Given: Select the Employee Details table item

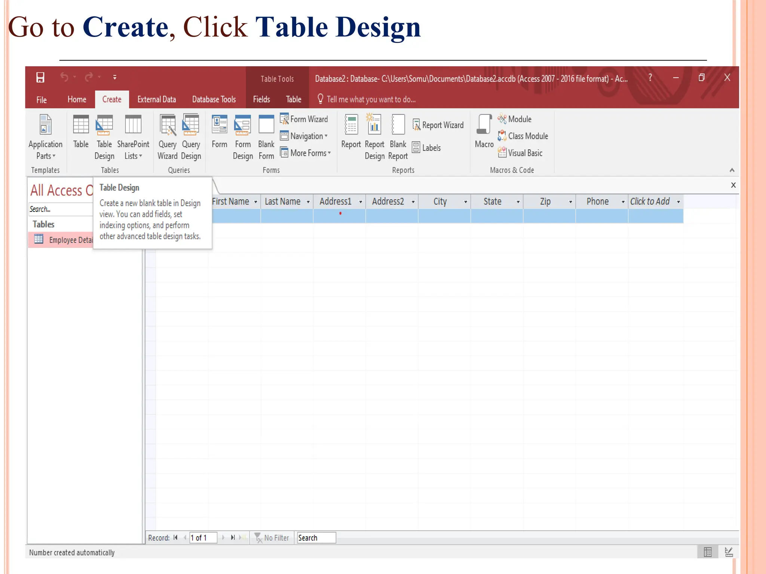Looking at the screenshot, I should tap(61, 240).
